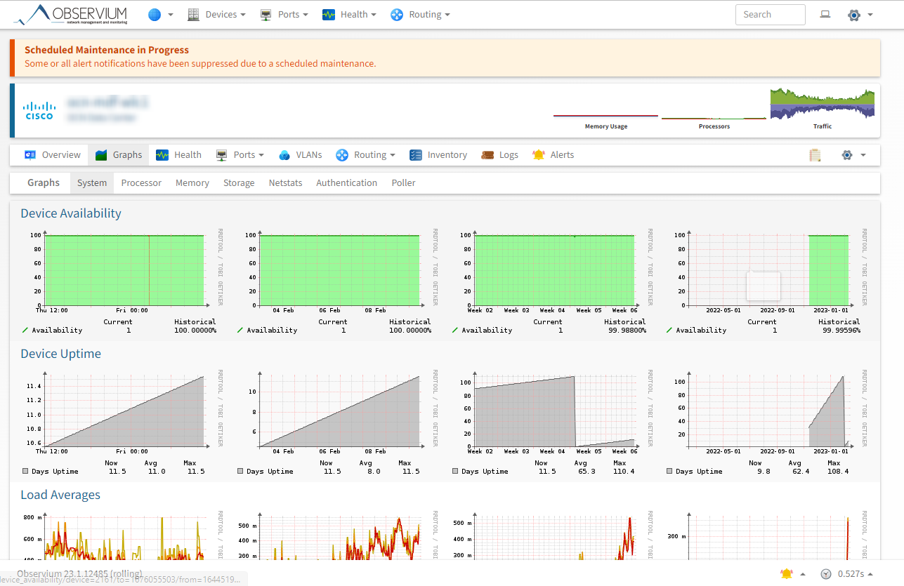Click the Device Availability heading
This screenshot has width=904, height=586.
(x=71, y=213)
